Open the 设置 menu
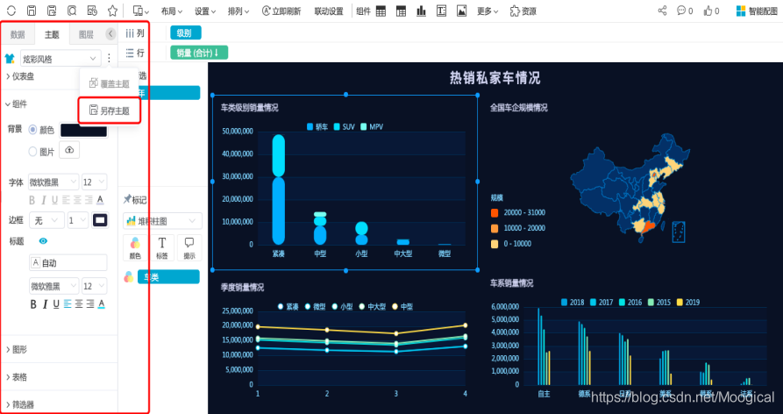This screenshot has height=414, width=783. click(205, 11)
